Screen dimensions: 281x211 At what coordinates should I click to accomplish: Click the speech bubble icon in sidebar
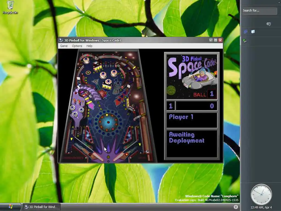(x=269, y=24)
